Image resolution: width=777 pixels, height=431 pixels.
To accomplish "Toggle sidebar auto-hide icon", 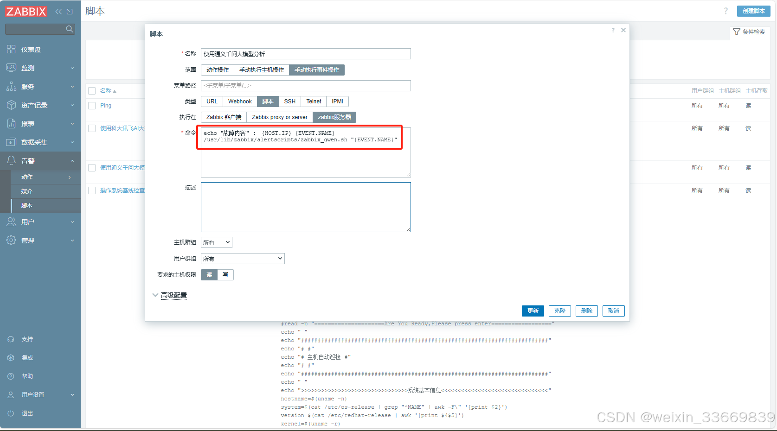I will pyautogui.click(x=70, y=12).
